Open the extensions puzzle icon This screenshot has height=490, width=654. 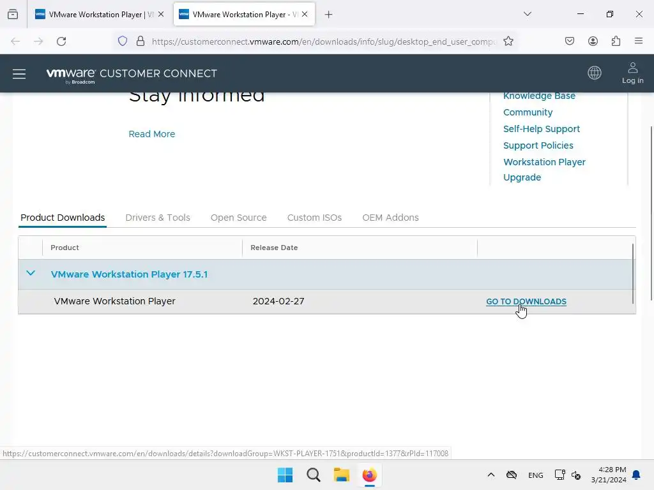point(616,41)
